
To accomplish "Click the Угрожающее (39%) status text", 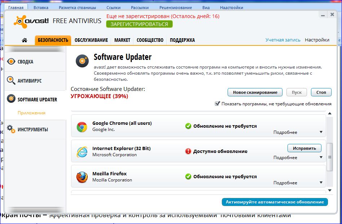I will pyautogui.click(x=99, y=96).
